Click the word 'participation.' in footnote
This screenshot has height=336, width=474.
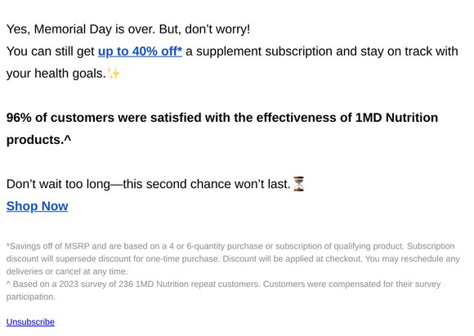pos(31,297)
